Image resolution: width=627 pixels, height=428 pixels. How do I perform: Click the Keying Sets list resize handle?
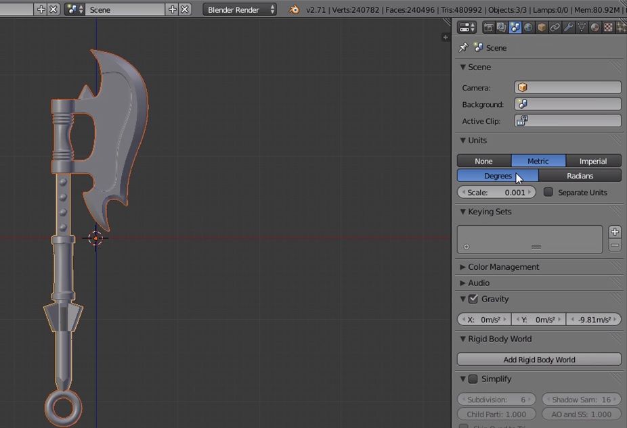(x=536, y=247)
